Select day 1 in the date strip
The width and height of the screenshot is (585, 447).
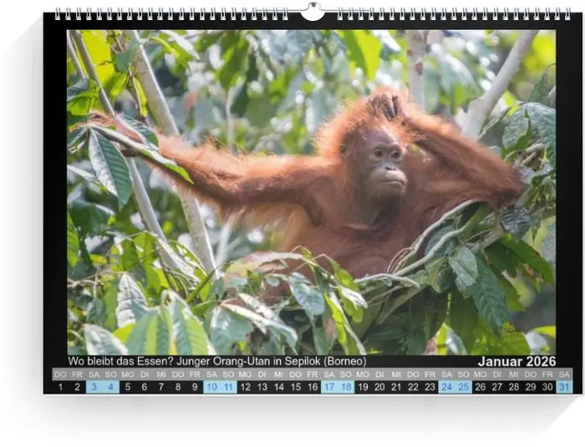pos(60,387)
